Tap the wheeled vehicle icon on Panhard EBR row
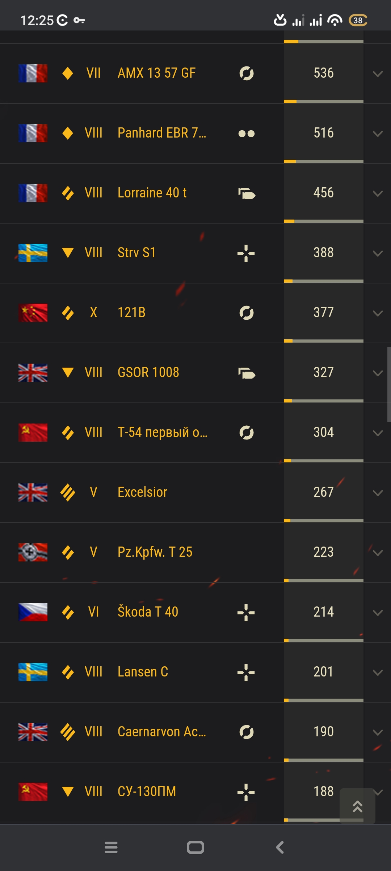The height and width of the screenshot is (871, 391). [x=247, y=134]
